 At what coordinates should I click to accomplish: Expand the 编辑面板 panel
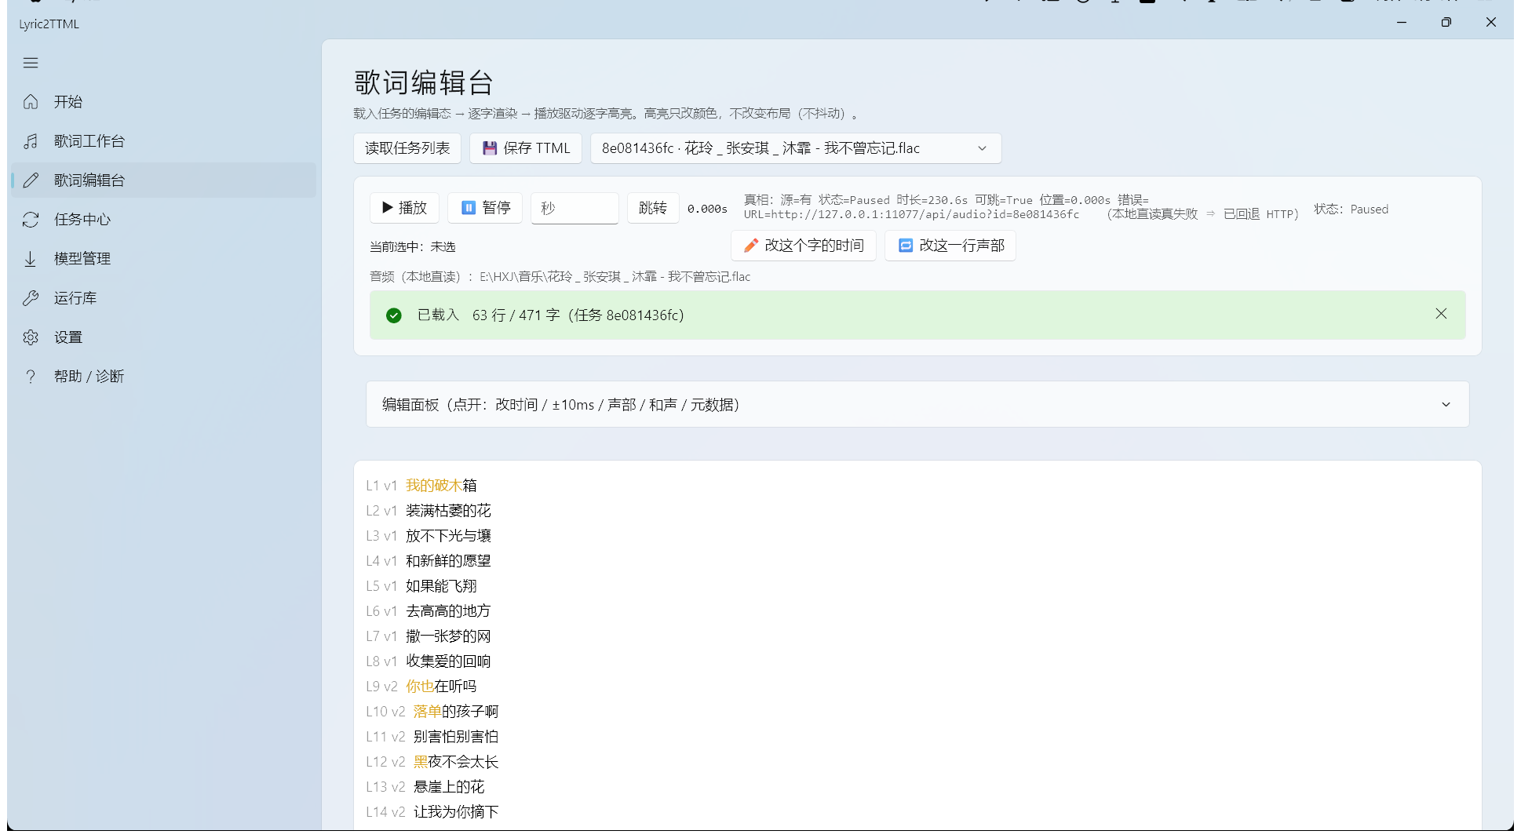point(917,405)
